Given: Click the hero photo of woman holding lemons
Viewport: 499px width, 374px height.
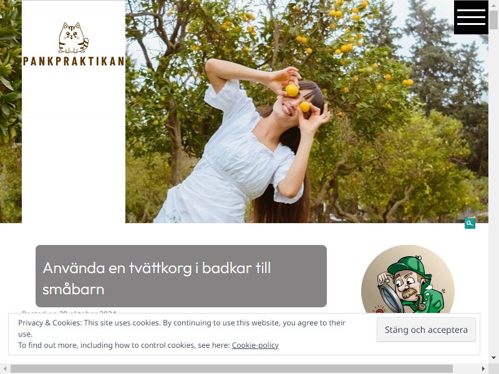Looking at the screenshot, I should [x=307, y=112].
